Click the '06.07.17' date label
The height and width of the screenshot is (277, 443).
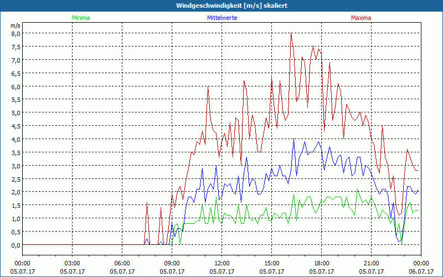421,271
